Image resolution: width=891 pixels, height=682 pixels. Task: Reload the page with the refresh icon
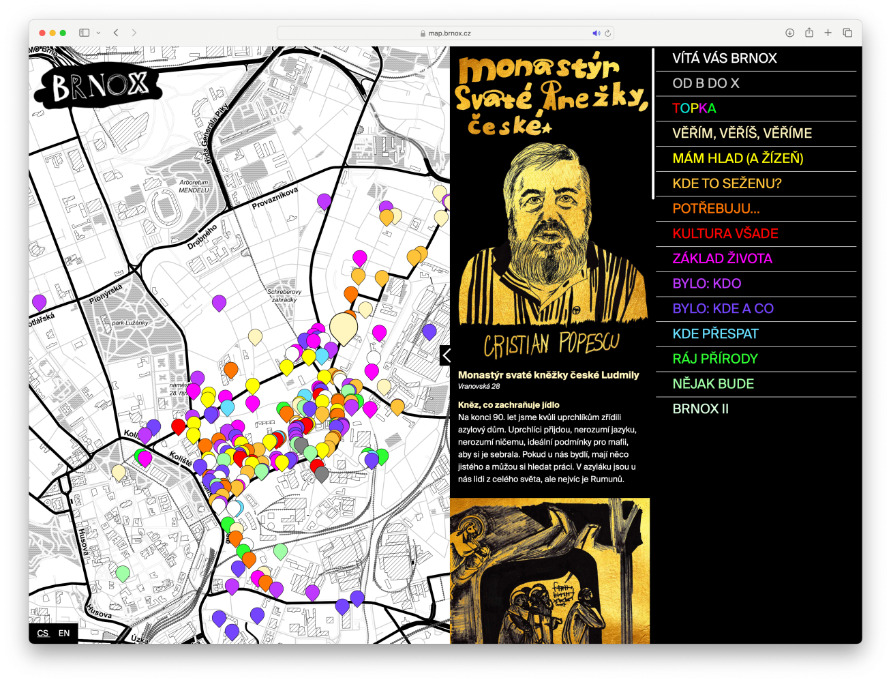[x=607, y=33]
